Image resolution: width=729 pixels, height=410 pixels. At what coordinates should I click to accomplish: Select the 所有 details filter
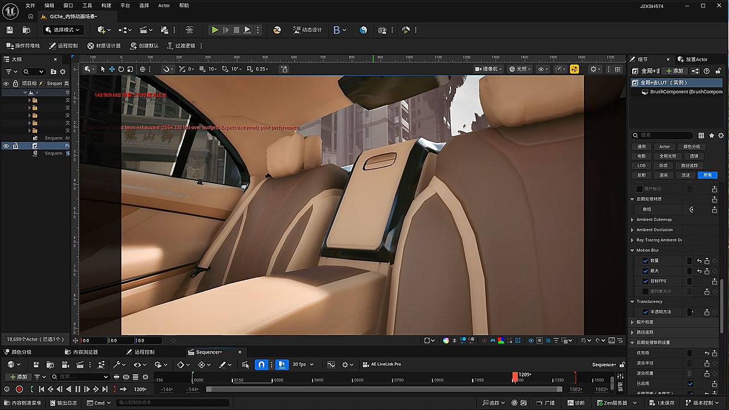(707, 175)
